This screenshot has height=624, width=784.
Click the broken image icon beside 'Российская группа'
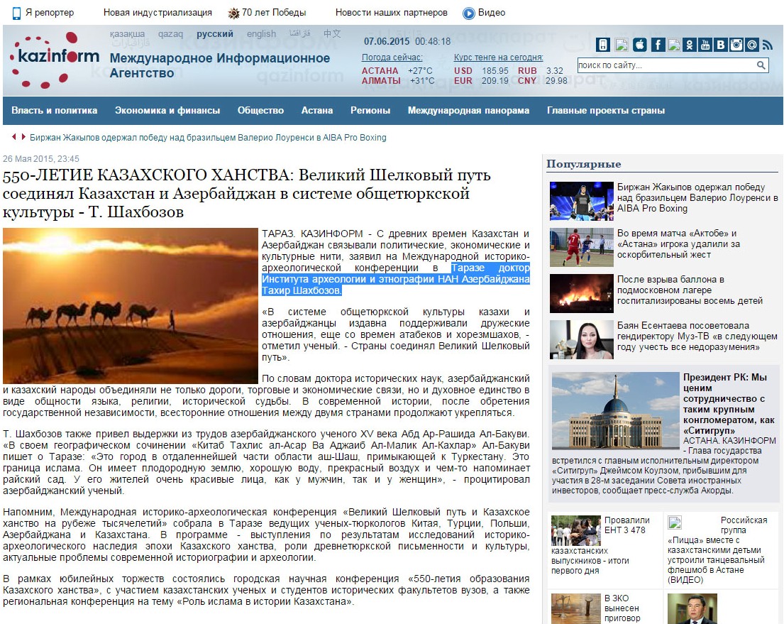coord(675,522)
